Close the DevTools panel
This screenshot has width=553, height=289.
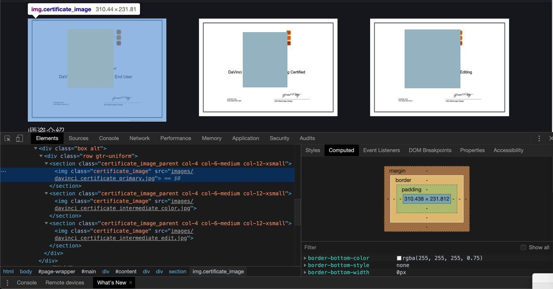550,138
